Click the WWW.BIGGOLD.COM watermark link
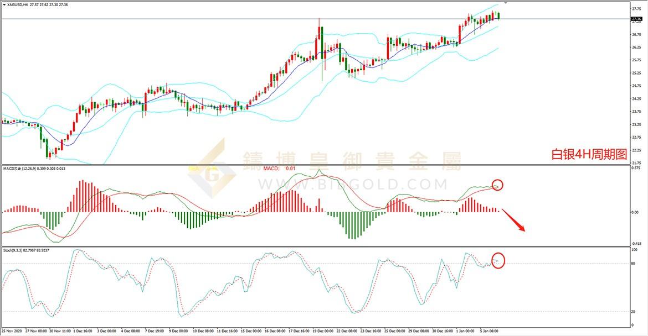This screenshot has height=336, width=648. click(x=353, y=184)
